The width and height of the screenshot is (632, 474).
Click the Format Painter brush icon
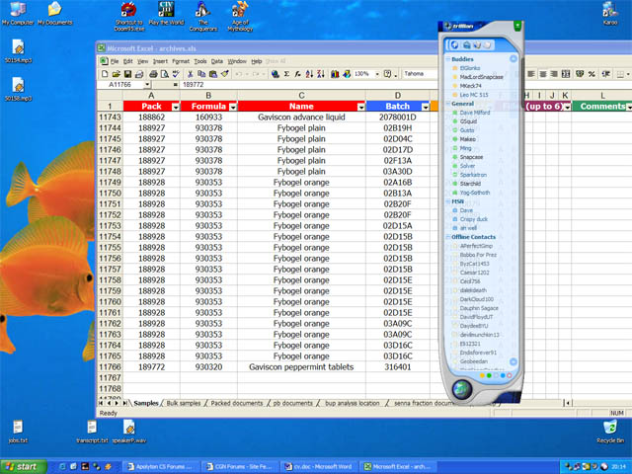(x=225, y=73)
